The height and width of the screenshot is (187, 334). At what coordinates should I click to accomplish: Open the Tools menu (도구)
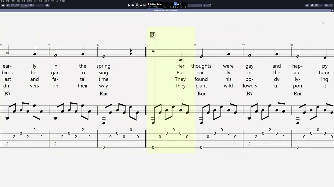(x=41, y=1)
